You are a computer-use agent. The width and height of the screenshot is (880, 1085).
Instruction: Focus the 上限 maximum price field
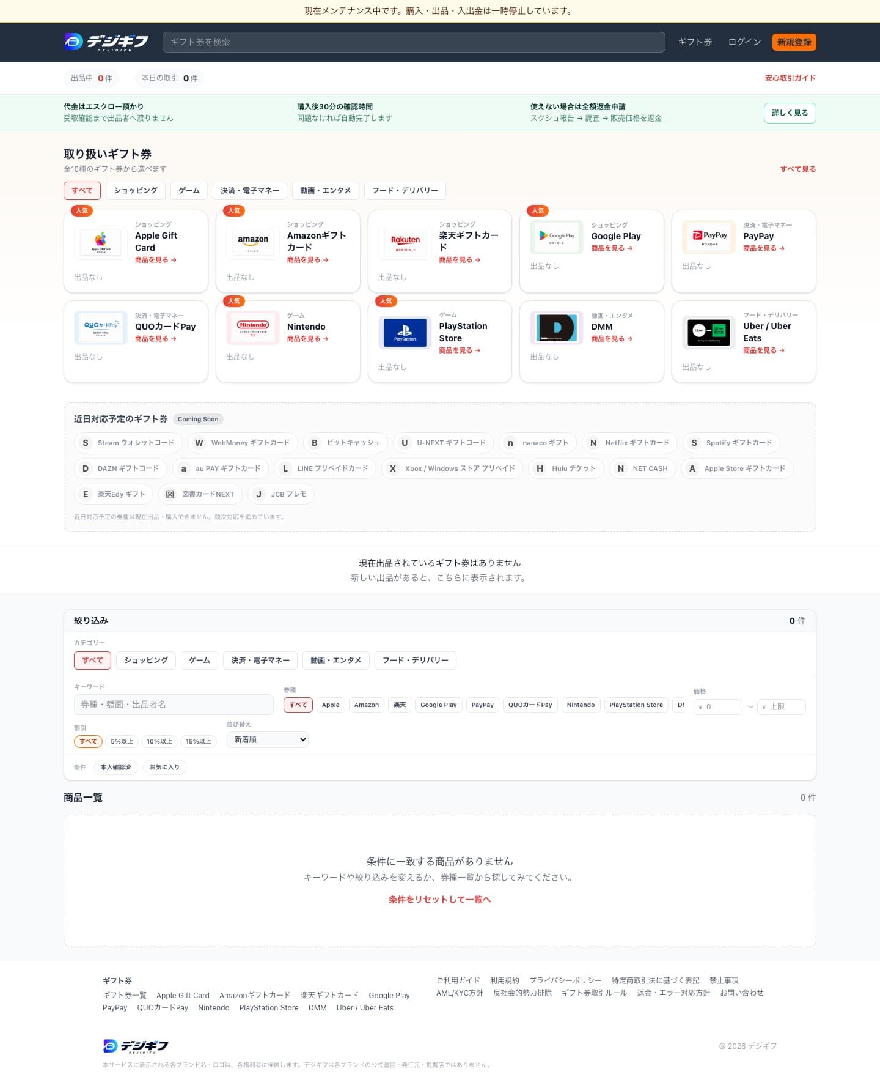pyautogui.click(x=782, y=707)
